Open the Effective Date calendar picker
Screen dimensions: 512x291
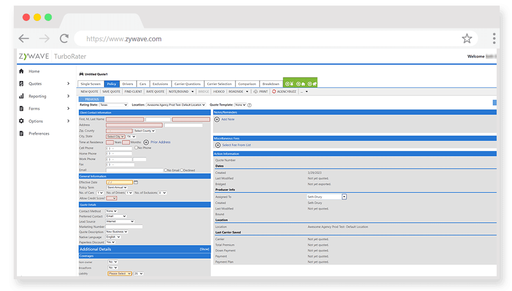pyautogui.click(x=136, y=182)
